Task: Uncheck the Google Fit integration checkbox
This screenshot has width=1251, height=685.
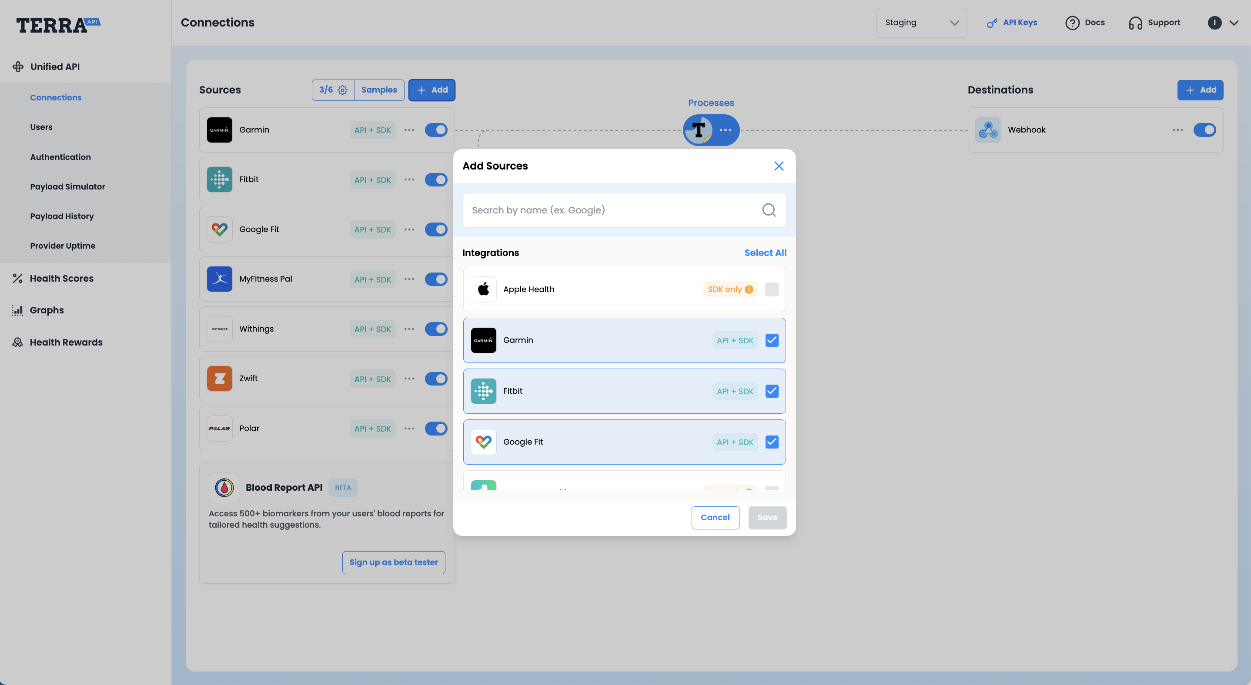Action: (x=772, y=442)
